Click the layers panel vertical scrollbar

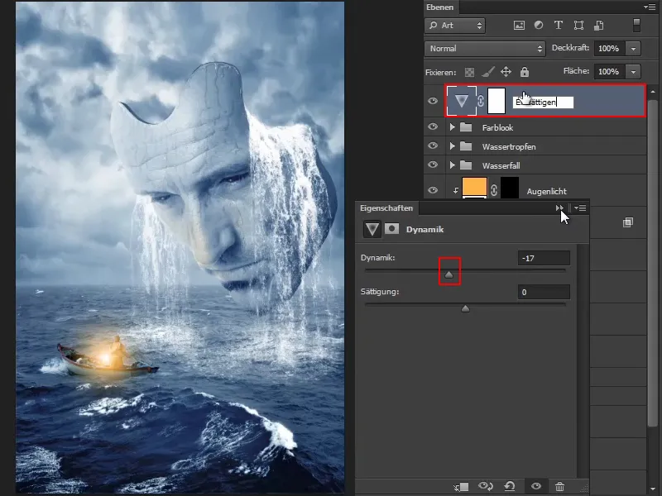653,261
